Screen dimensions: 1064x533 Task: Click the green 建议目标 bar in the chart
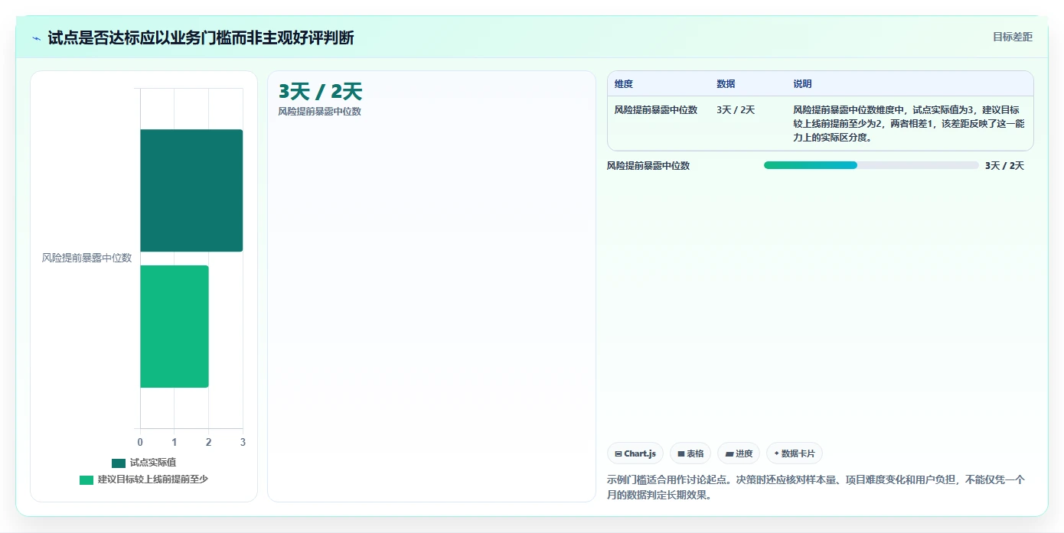pyautogui.click(x=174, y=327)
